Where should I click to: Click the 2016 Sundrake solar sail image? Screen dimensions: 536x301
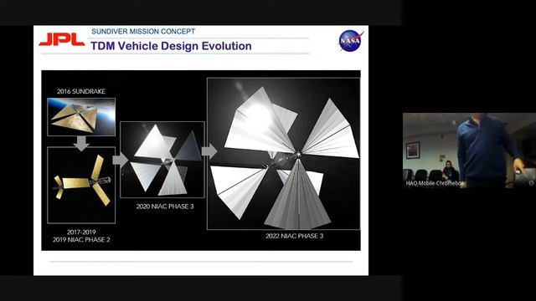[x=81, y=117]
